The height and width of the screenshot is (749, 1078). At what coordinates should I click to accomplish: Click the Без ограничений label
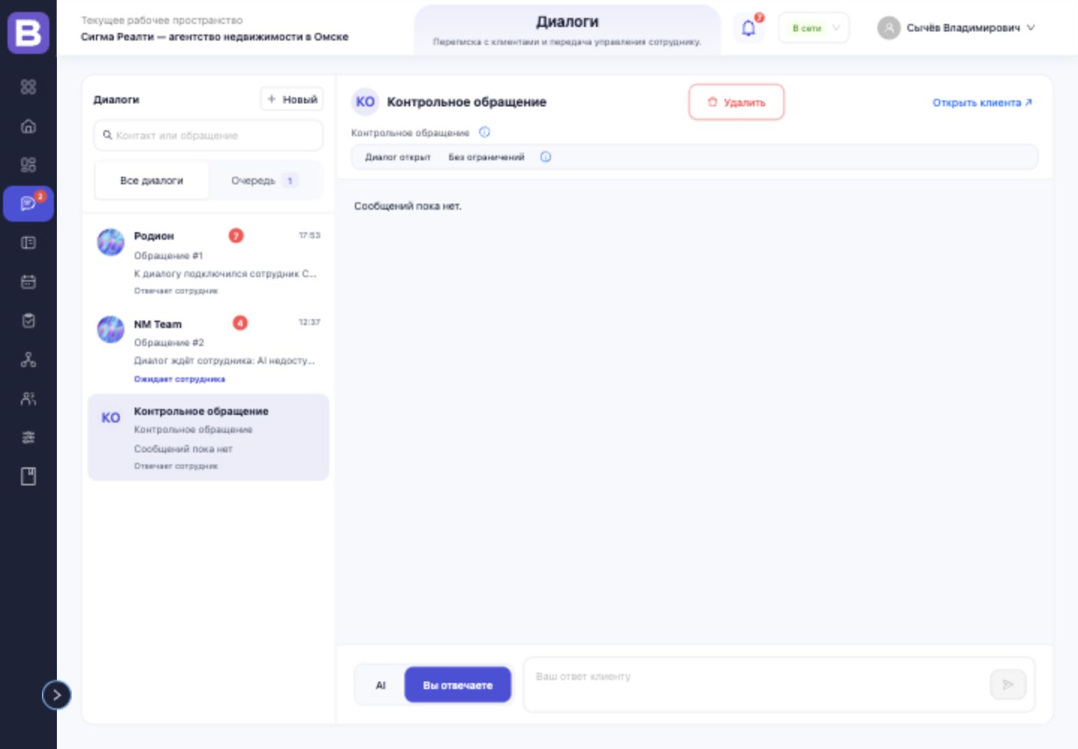[487, 157]
